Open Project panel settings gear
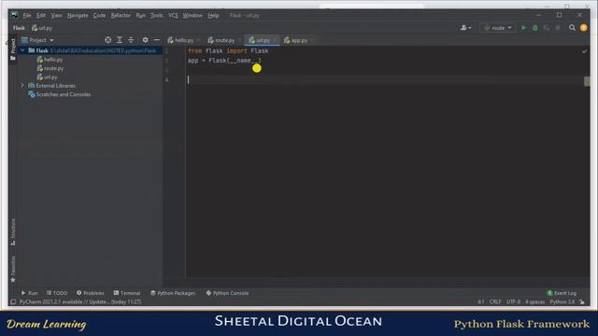Screen dimensions: 598x336 pyautogui.click(x=146, y=40)
